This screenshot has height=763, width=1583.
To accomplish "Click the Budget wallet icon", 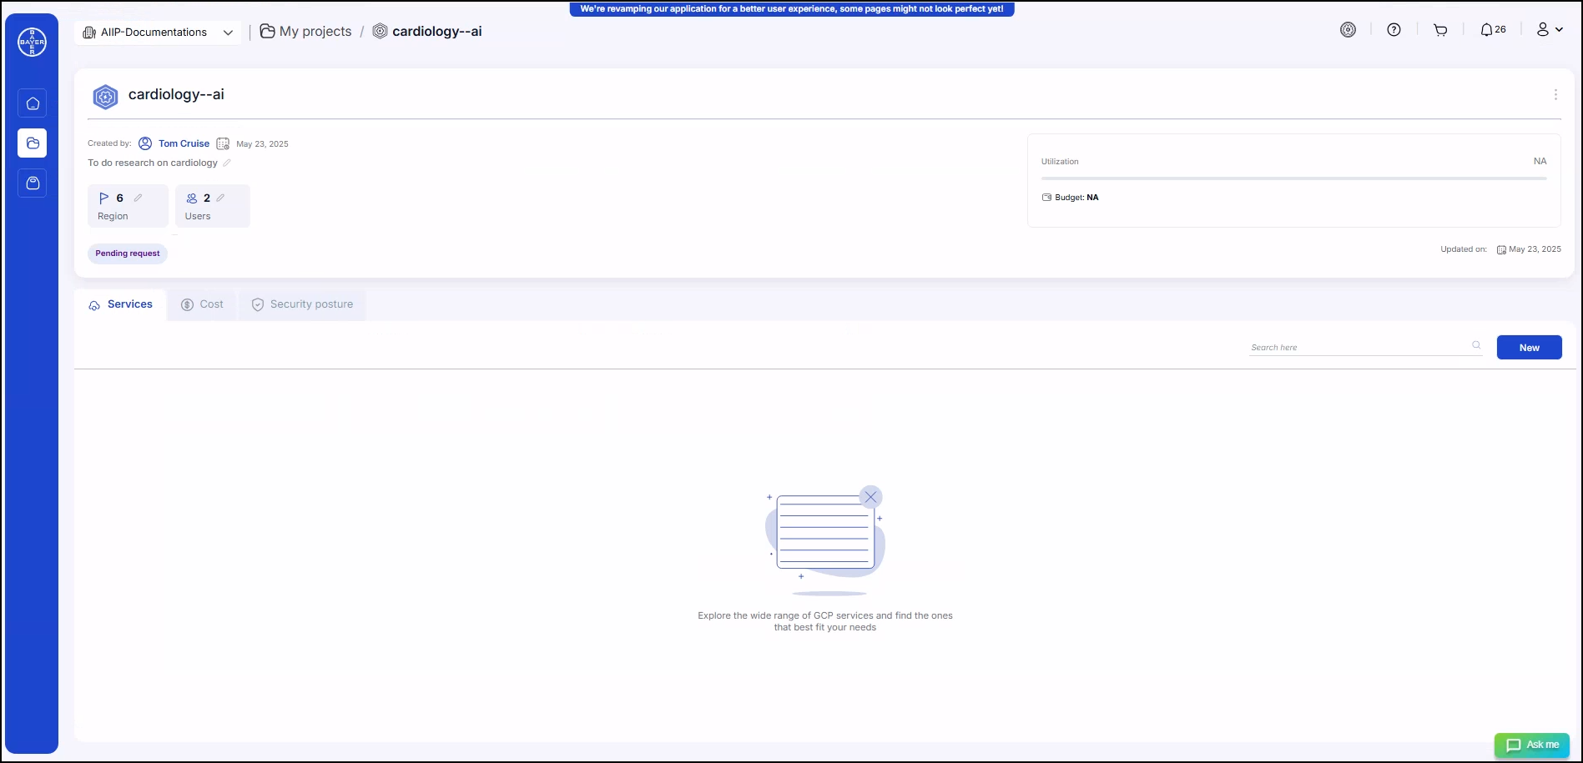I will [x=1046, y=198].
